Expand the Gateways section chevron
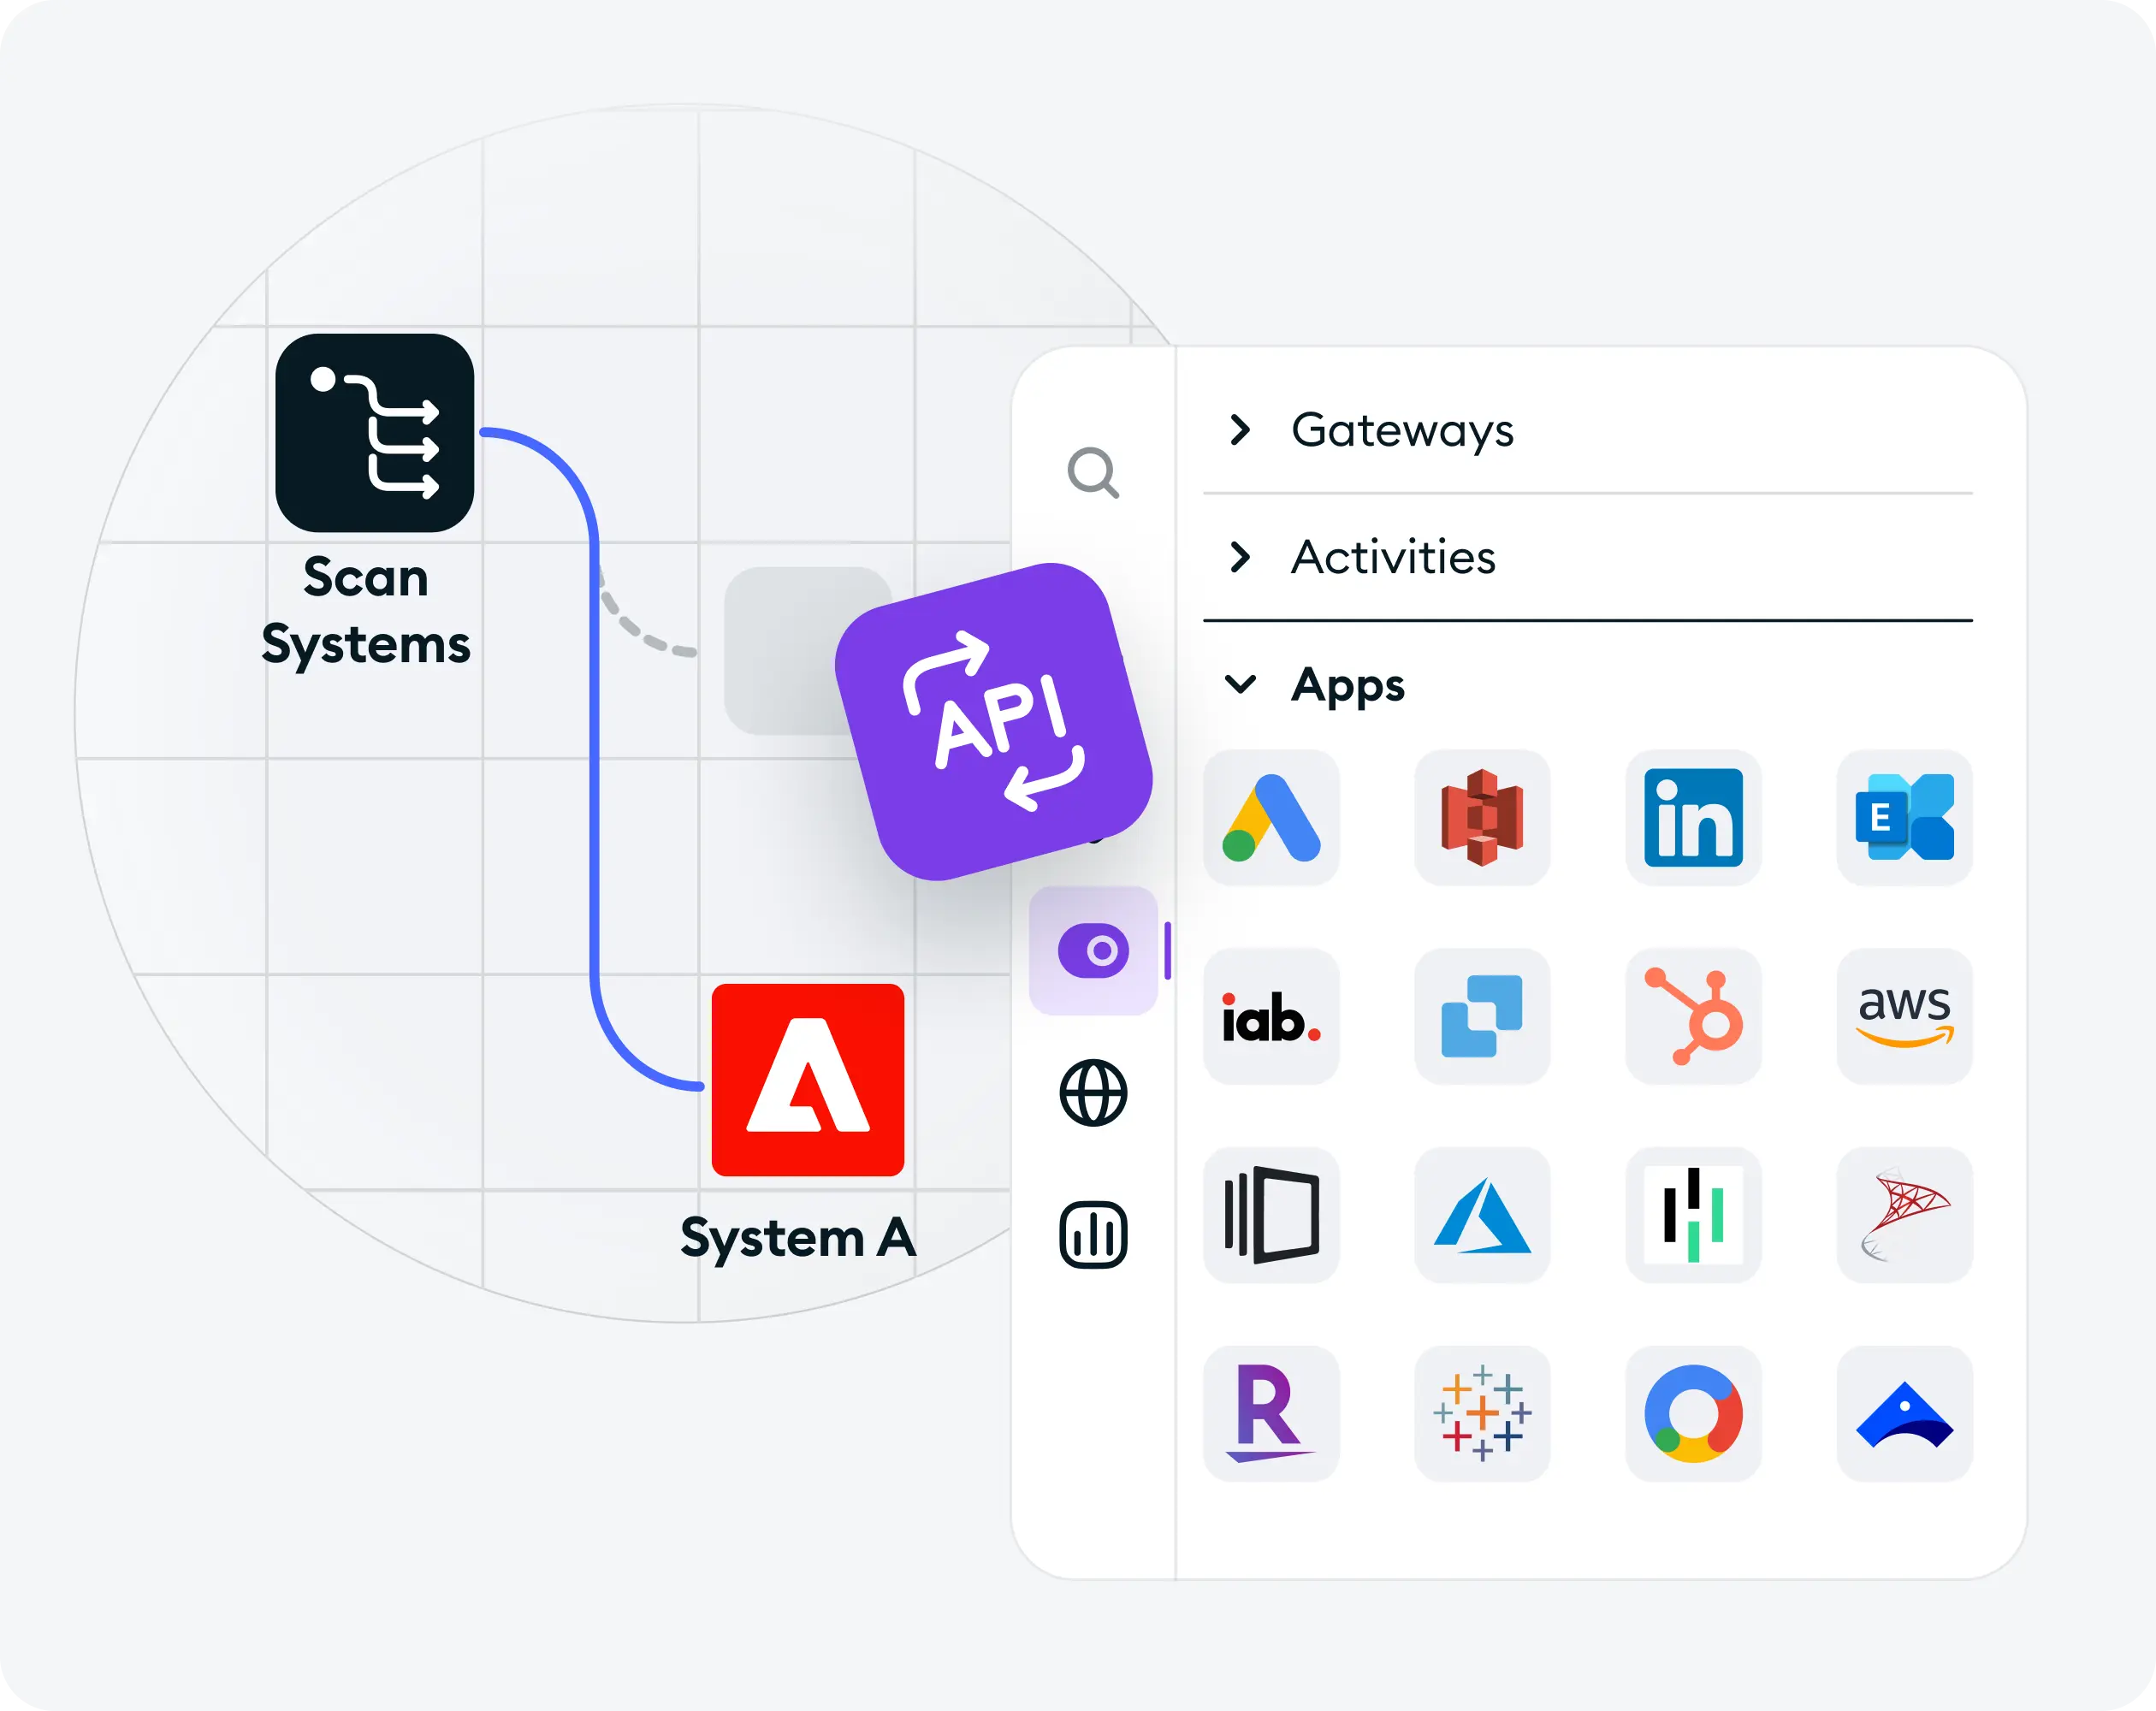This screenshot has height=1711, width=2156. click(1240, 430)
